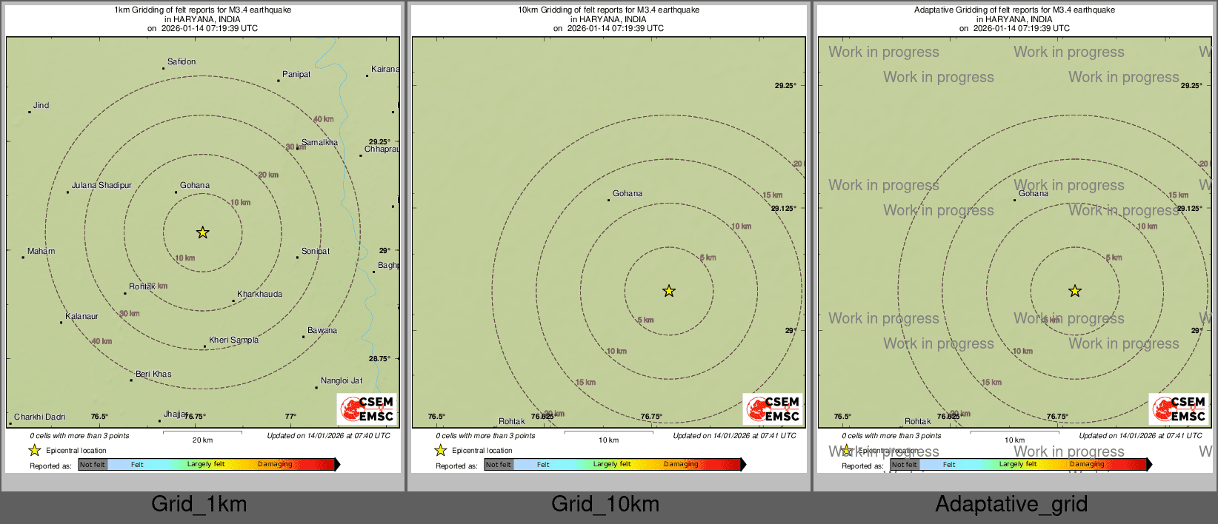1218x524 pixels.
Task: Click the Gohana label on the 1km map
Action: (195, 185)
